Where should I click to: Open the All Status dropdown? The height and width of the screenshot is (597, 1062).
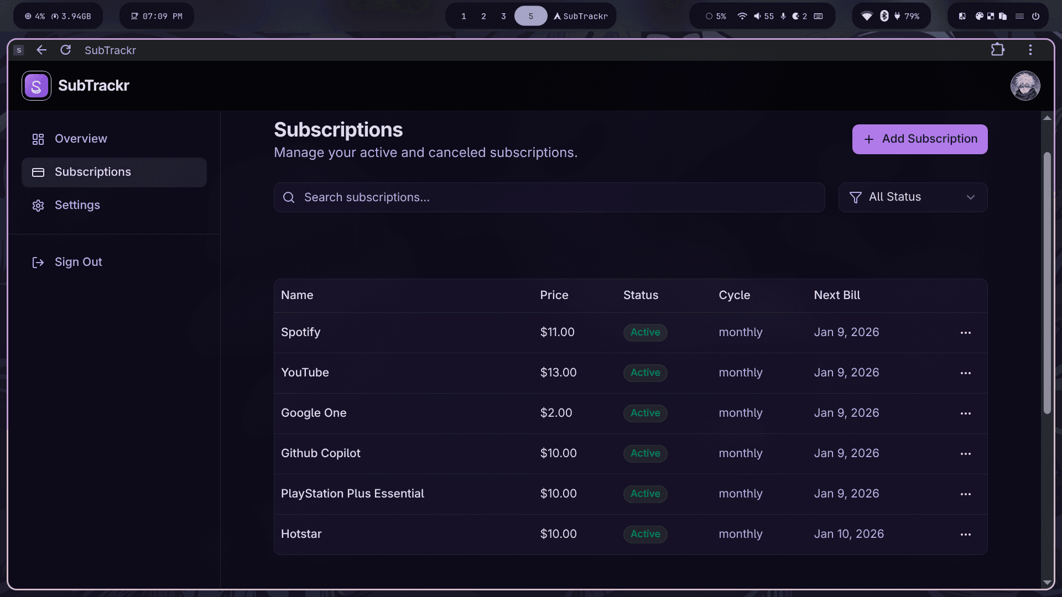(x=913, y=197)
